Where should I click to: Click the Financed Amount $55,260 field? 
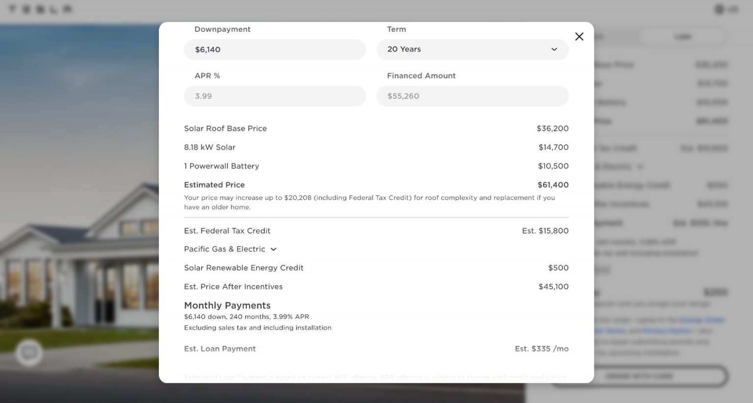(x=473, y=96)
